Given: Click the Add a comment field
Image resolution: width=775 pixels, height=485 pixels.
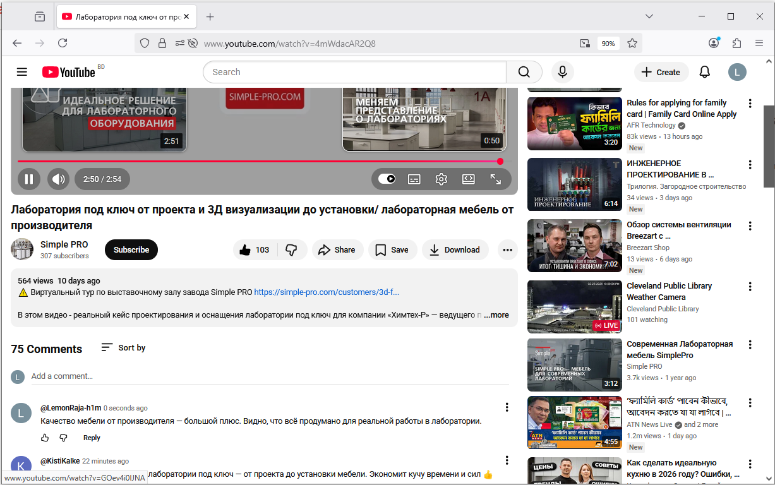Looking at the screenshot, I should click(x=270, y=376).
